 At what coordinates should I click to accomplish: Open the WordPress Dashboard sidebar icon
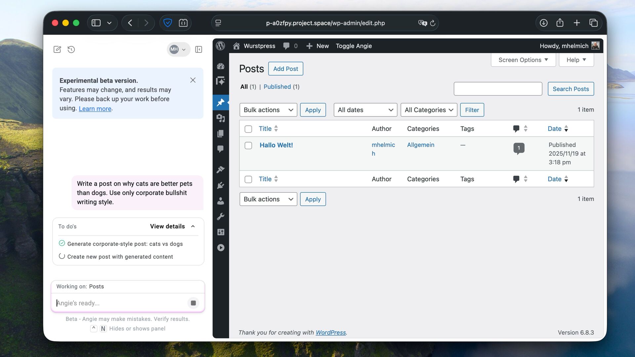pos(221,66)
